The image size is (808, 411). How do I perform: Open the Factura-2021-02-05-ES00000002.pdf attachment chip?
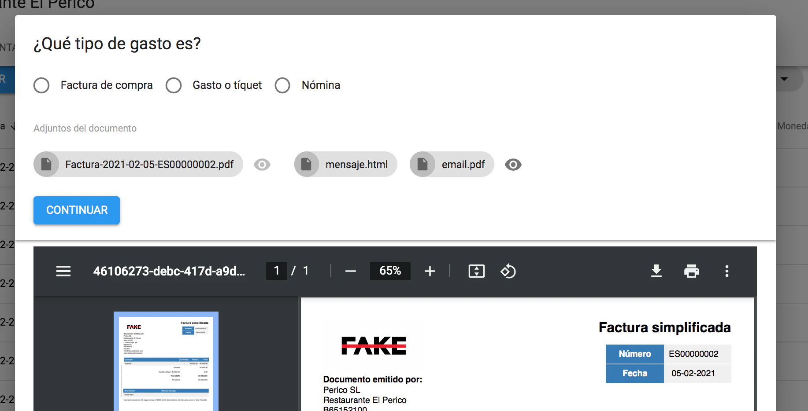(x=138, y=165)
